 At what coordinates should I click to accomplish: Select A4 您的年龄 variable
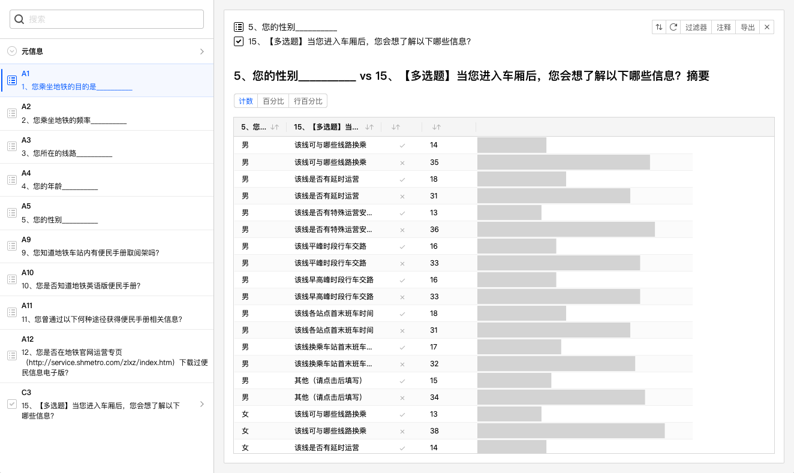click(x=107, y=179)
